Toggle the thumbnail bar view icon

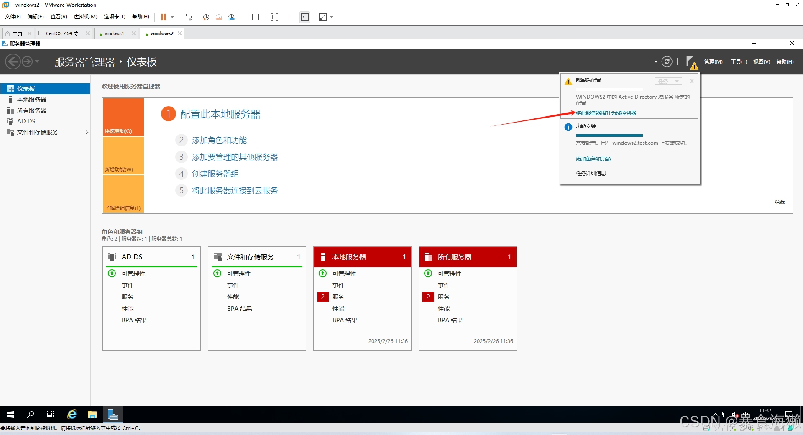pos(262,17)
